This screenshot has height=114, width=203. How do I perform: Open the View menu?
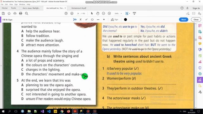[x=11, y=4]
